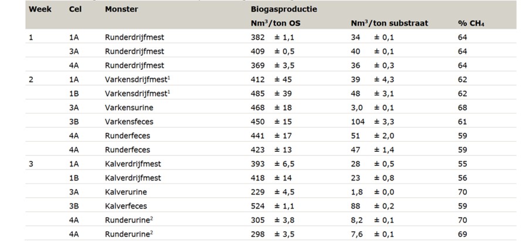522x241 pixels.
Task: Select the Varkensfeces monster cell
Action: (x=129, y=121)
